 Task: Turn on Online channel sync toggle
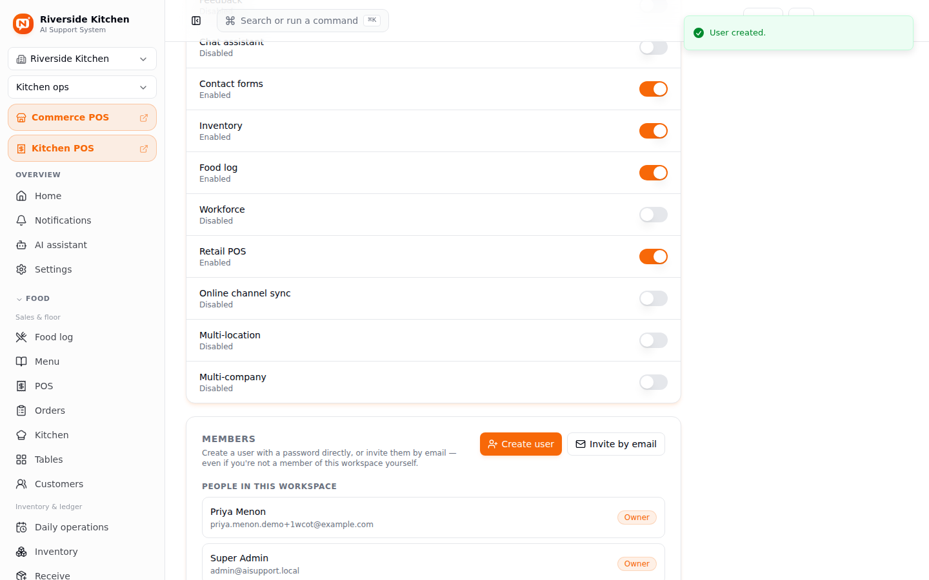[654, 298]
